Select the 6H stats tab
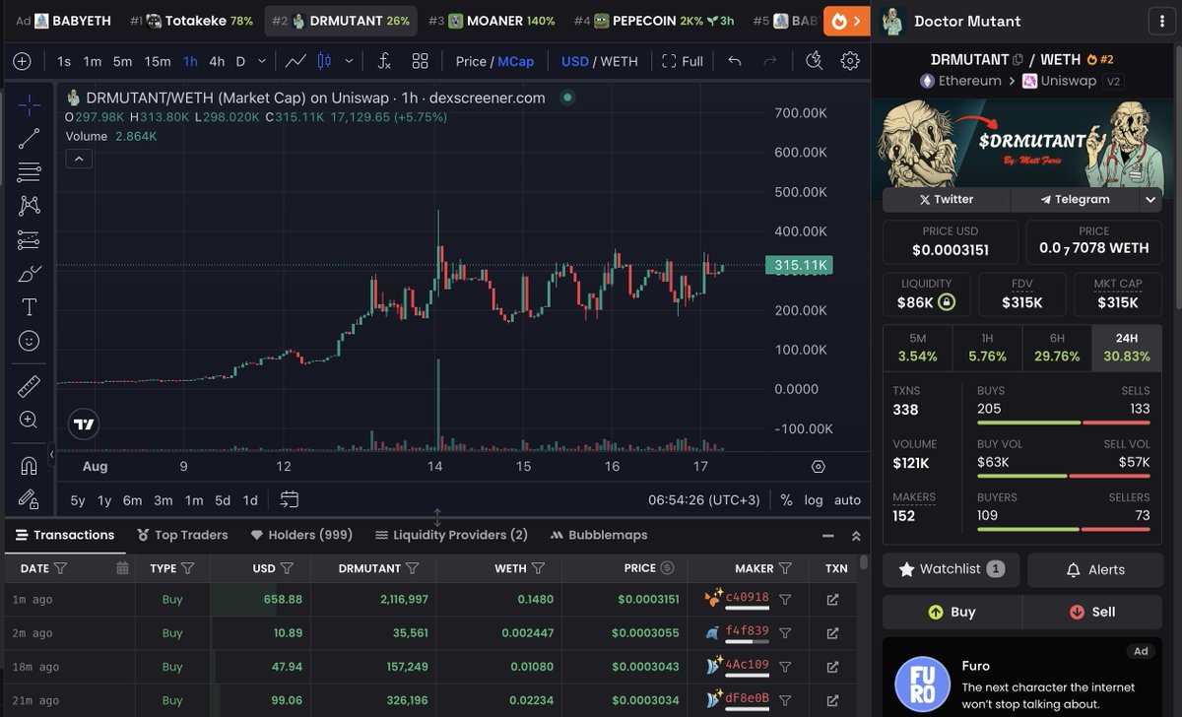This screenshot has height=717, width=1182. click(x=1057, y=348)
